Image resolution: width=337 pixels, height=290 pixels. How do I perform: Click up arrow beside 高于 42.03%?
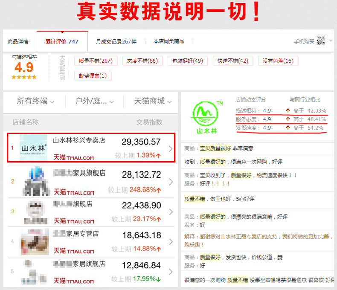tap(288, 110)
